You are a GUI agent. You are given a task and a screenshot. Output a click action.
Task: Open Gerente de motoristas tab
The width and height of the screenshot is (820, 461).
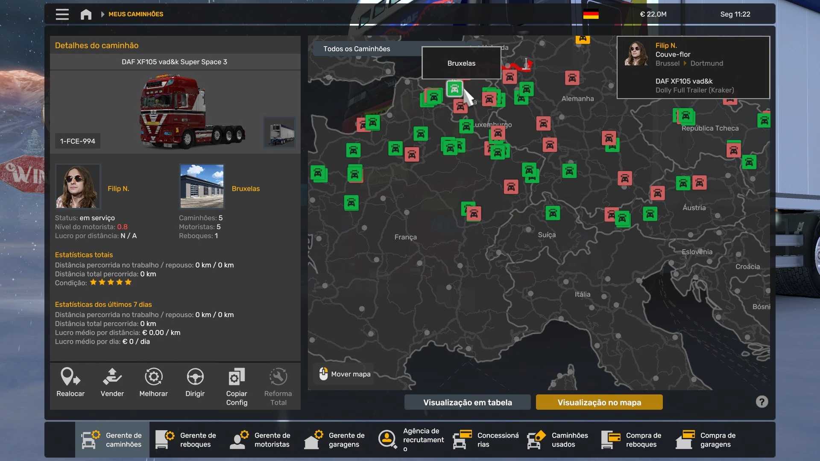pyautogui.click(x=261, y=440)
